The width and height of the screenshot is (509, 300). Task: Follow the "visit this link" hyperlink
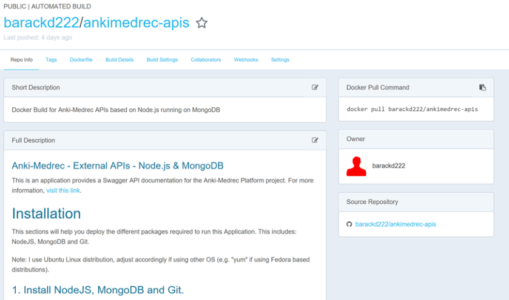[63, 190]
